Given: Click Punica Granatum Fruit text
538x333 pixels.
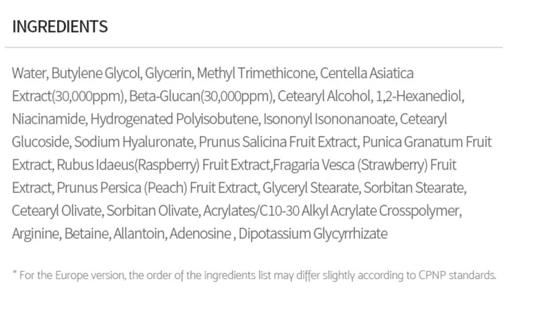Looking at the screenshot, I should [427, 142].
